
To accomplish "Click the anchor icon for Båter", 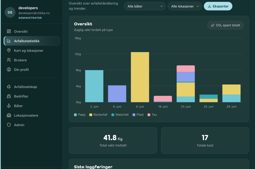I will [9, 106].
